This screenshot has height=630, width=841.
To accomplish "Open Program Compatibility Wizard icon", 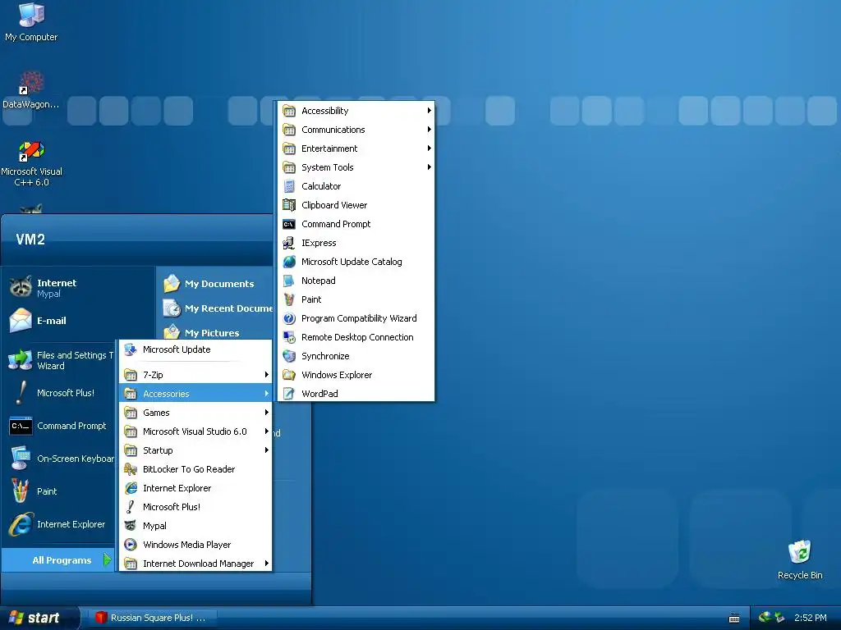I will (289, 318).
